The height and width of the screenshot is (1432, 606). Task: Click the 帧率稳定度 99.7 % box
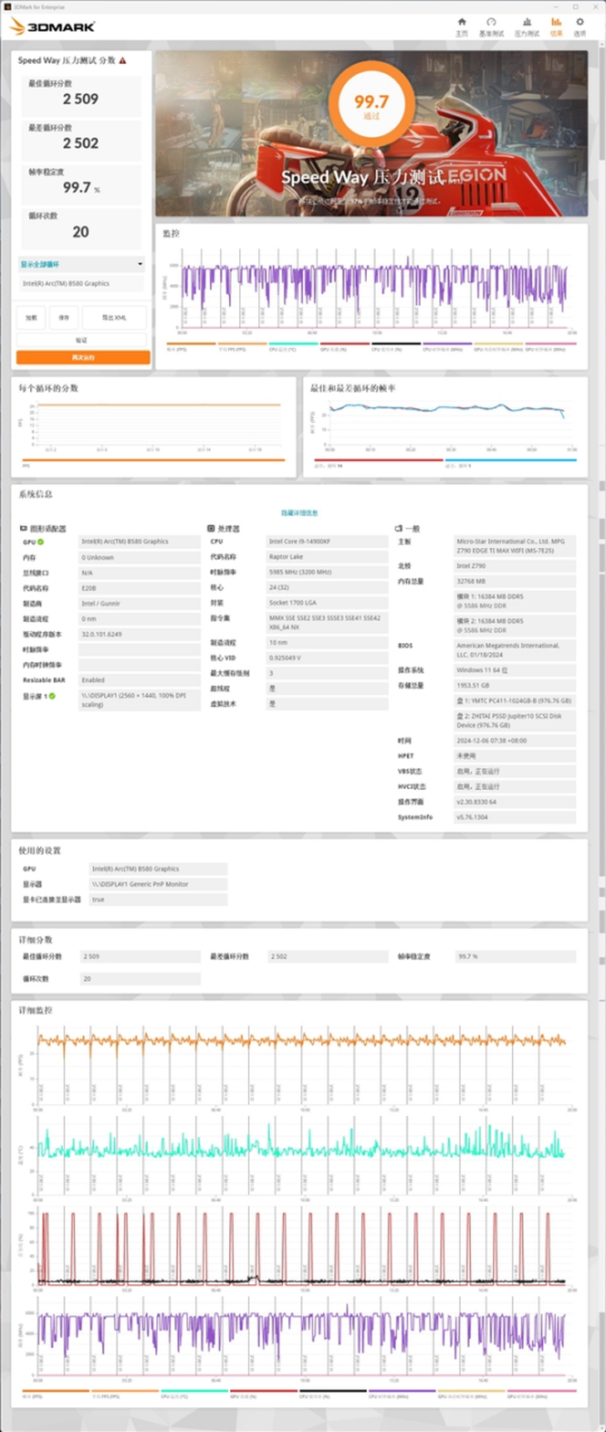[x=81, y=184]
